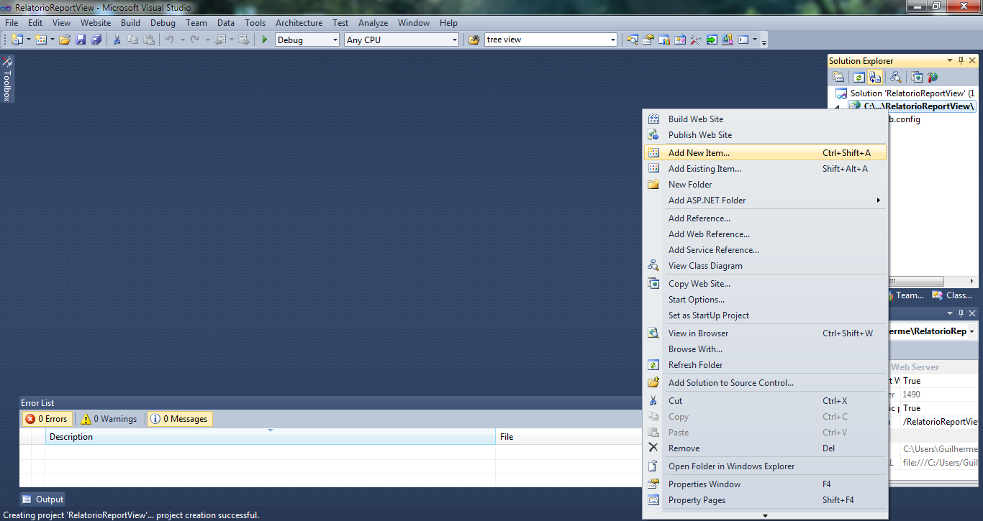The width and height of the screenshot is (983, 521).
Task: Open the Architecture menu
Action: click(x=299, y=23)
